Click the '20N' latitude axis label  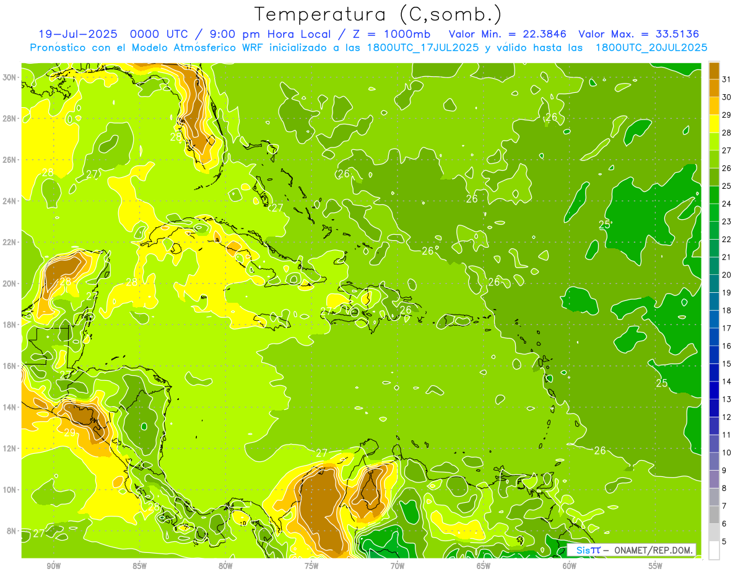[11, 284]
